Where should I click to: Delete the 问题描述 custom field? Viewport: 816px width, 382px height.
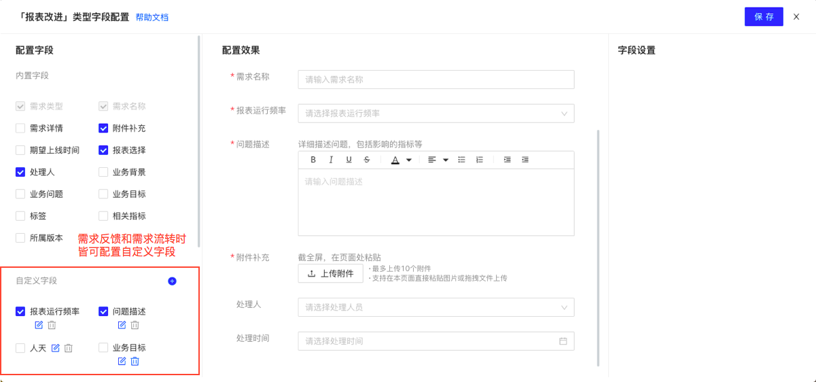click(135, 325)
